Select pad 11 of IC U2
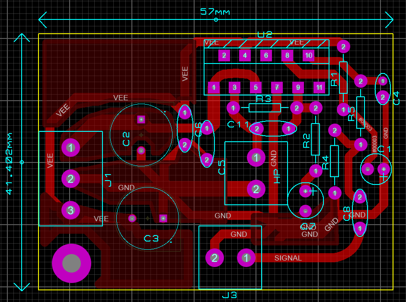Image resolution: width=406 pixels, height=302 pixels. pos(319,87)
